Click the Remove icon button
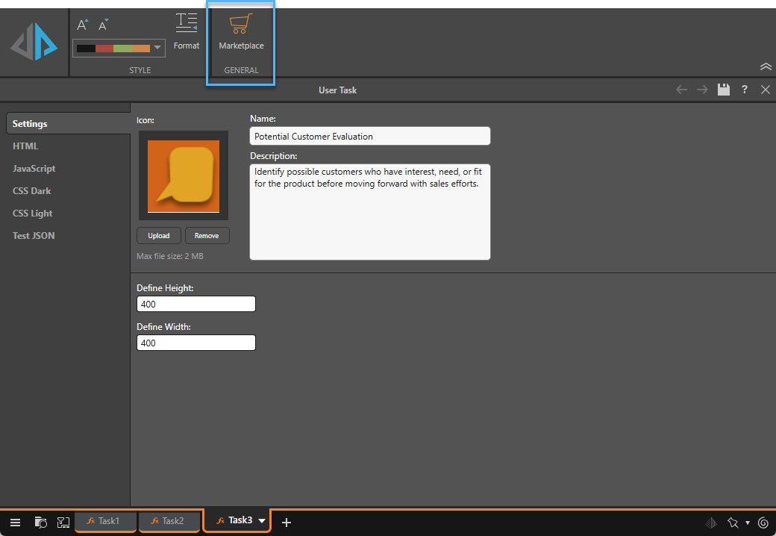The image size is (776, 536). tap(207, 236)
